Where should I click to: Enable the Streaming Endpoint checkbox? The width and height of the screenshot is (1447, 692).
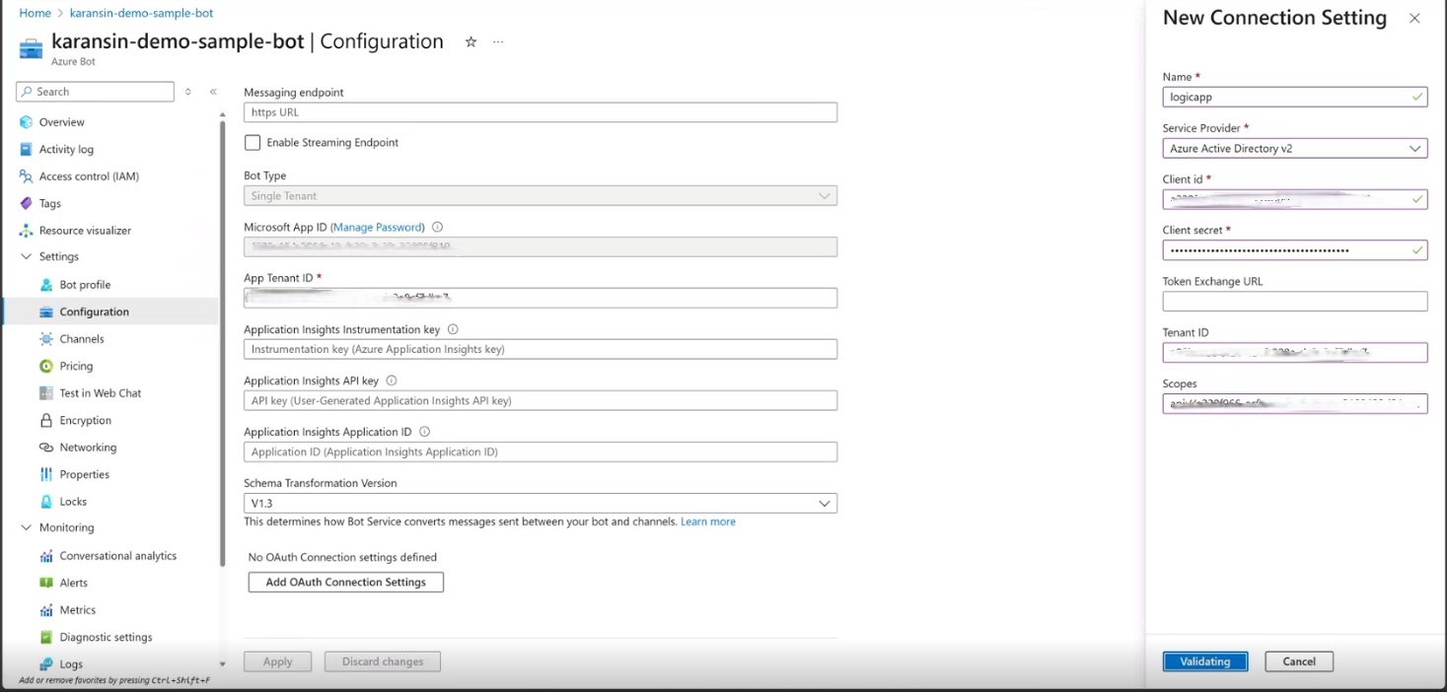coord(253,142)
